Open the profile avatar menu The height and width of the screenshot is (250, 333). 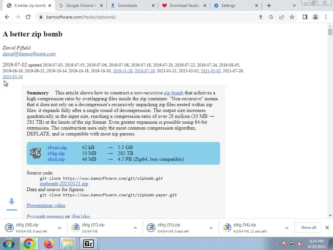tap(315, 17)
